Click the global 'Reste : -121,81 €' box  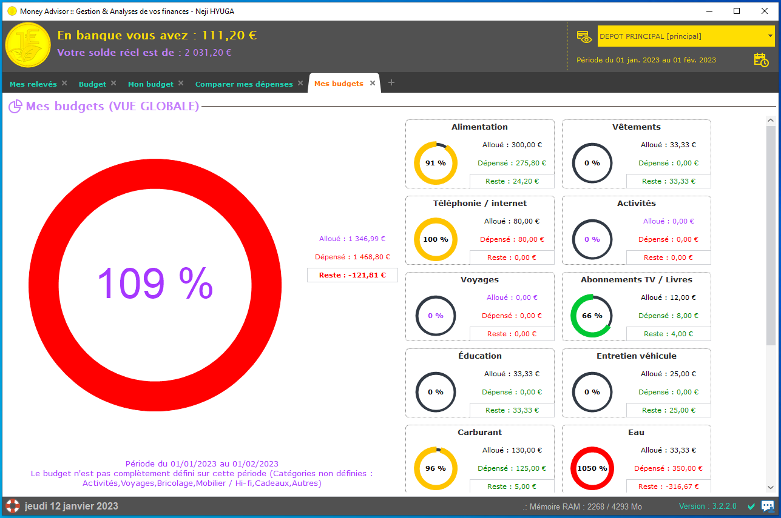[352, 275]
